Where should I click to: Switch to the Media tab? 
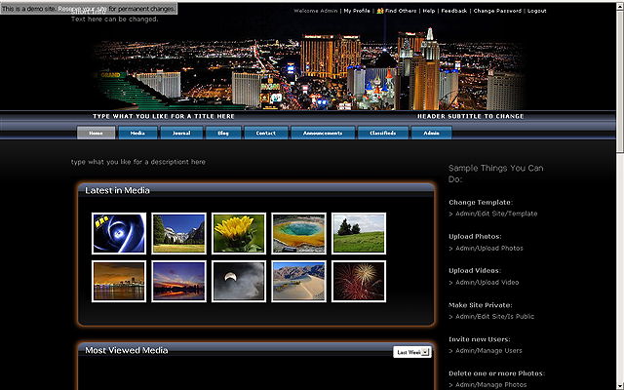click(137, 133)
